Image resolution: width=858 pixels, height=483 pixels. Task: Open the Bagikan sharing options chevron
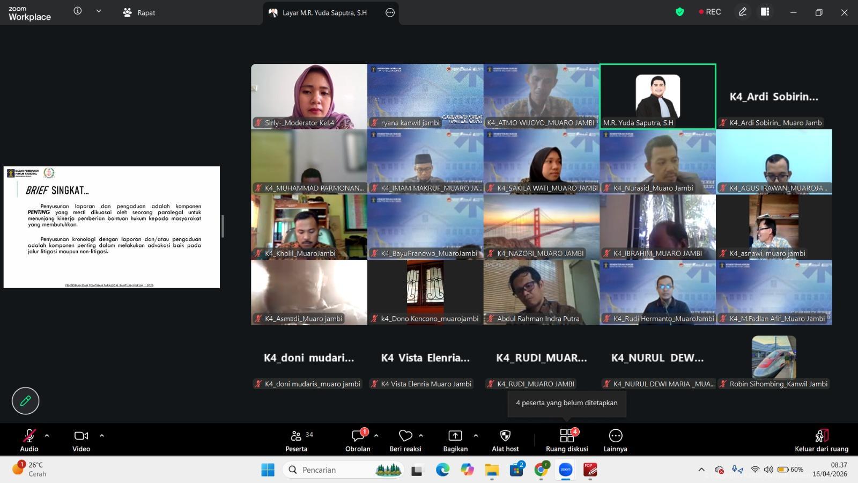pyautogui.click(x=475, y=435)
